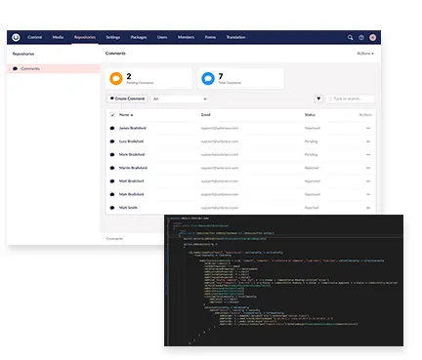
Task: Click in the 'Type to search' field
Action: point(351,99)
